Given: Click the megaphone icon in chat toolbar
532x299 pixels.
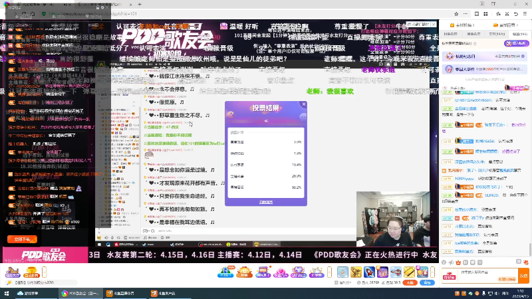Looking at the screenshot, I should tap(451, 262).
